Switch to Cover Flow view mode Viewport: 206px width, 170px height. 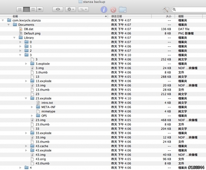[x=40, y=9]
